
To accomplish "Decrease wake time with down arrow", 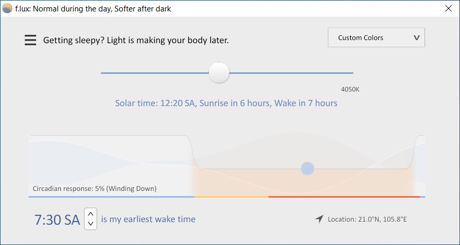I will click(x=91, y=224).
